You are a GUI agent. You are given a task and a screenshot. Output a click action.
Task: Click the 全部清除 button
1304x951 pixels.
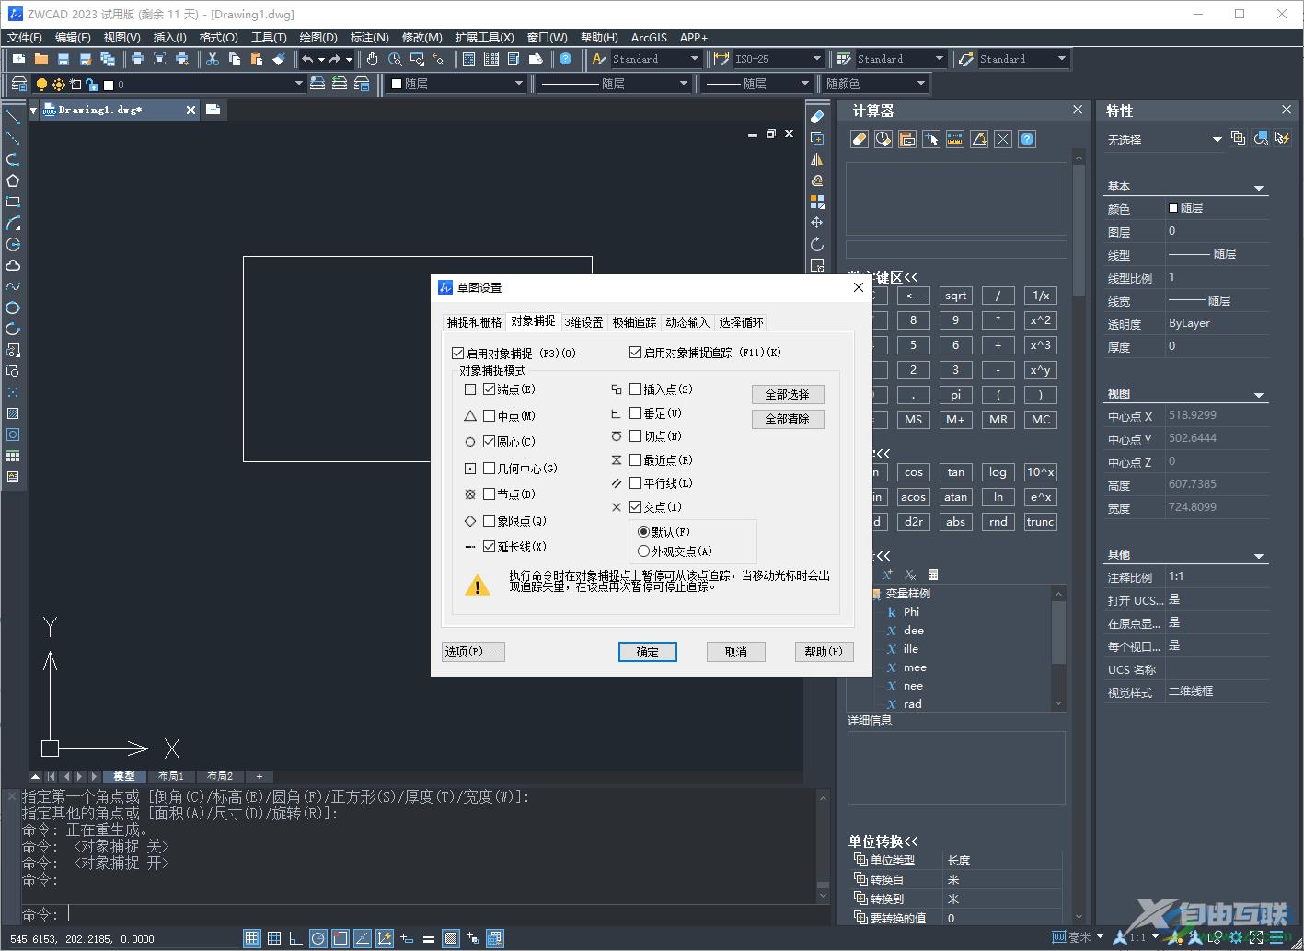(788, 419)
